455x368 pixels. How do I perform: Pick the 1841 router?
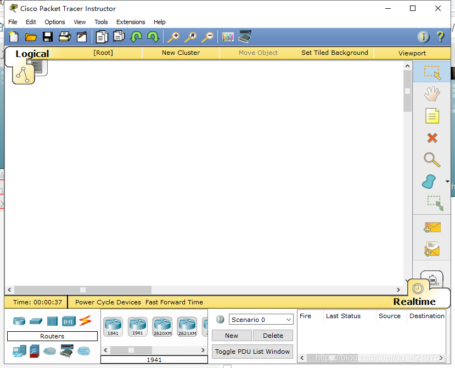[113, 326]
